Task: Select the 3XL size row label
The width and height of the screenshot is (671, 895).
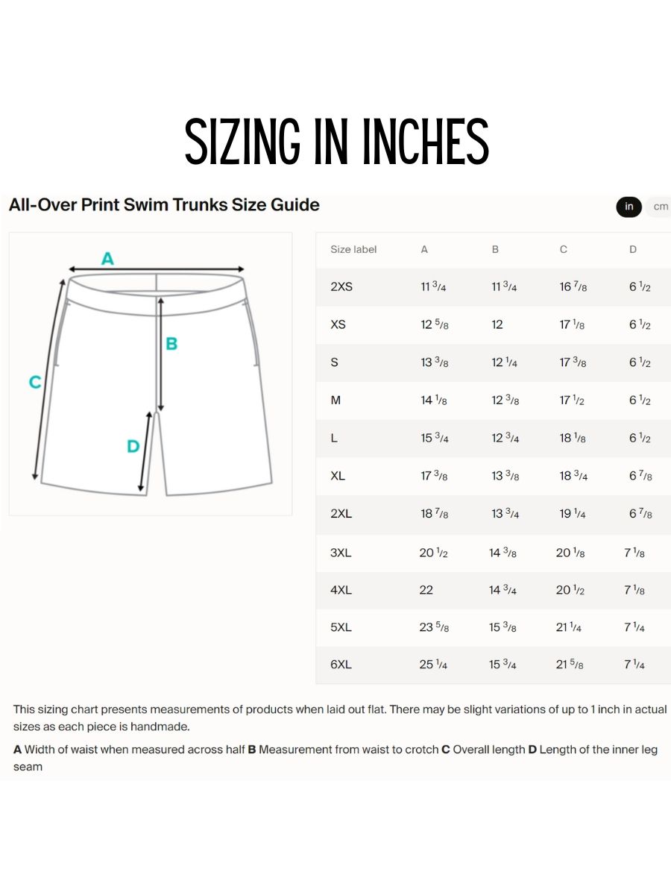Action: coord(341,553)
